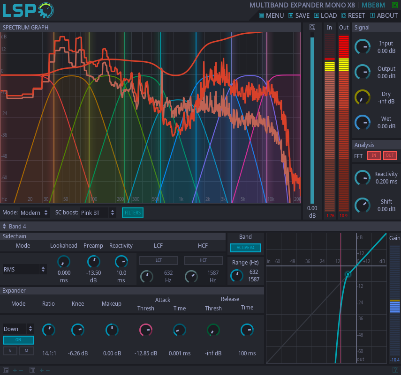Click the Makeup knob

(112, 330)
